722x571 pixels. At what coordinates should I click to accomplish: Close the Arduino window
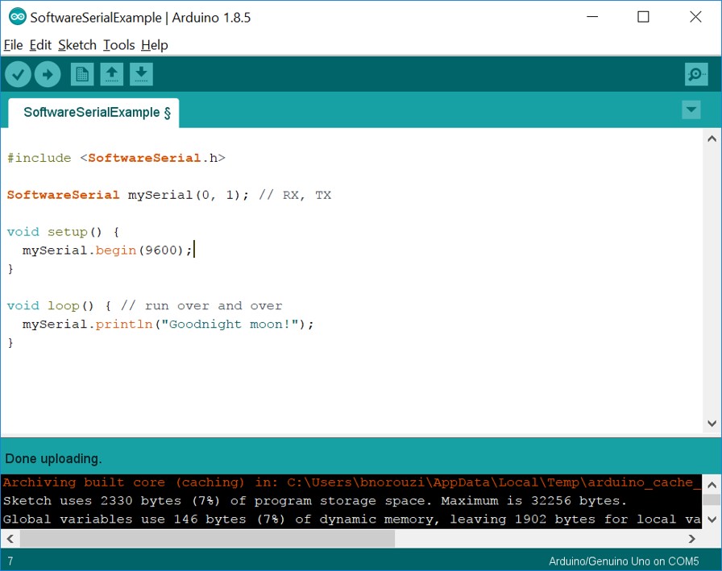click(695, 17)
